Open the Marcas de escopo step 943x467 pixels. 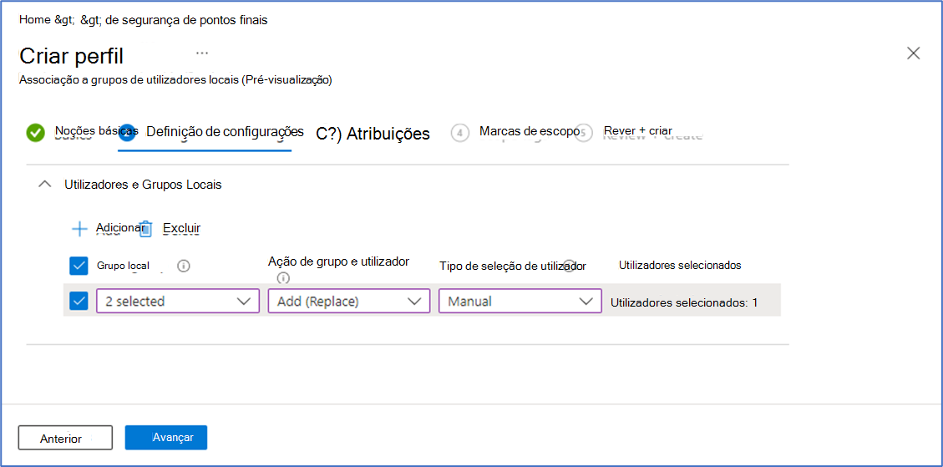(x=530, y=130)
